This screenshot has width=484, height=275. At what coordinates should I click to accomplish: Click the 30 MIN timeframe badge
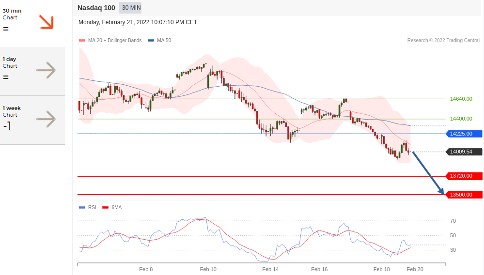coord(131,8)
